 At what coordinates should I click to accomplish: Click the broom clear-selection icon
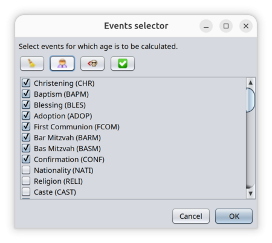pos(32,63)
